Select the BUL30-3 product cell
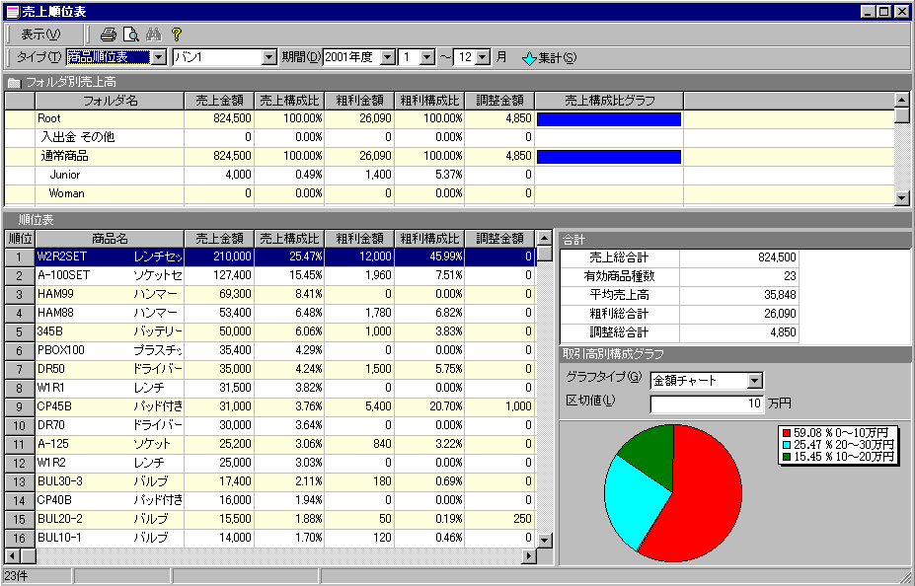The height and width of the screenshot is (586, 915). (110, 481)
